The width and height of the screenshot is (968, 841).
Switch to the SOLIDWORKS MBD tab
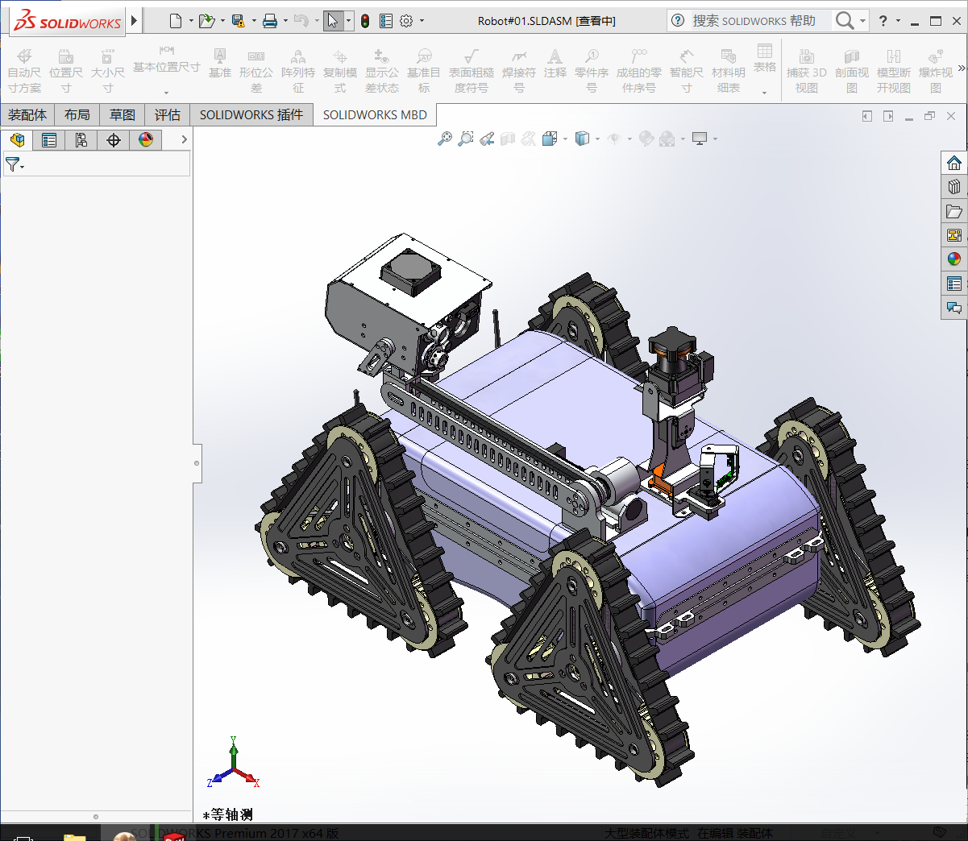pos(374,114)
